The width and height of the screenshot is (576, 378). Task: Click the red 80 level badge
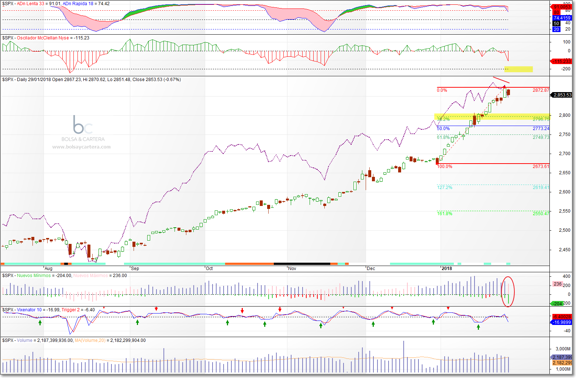coord(556,12)
